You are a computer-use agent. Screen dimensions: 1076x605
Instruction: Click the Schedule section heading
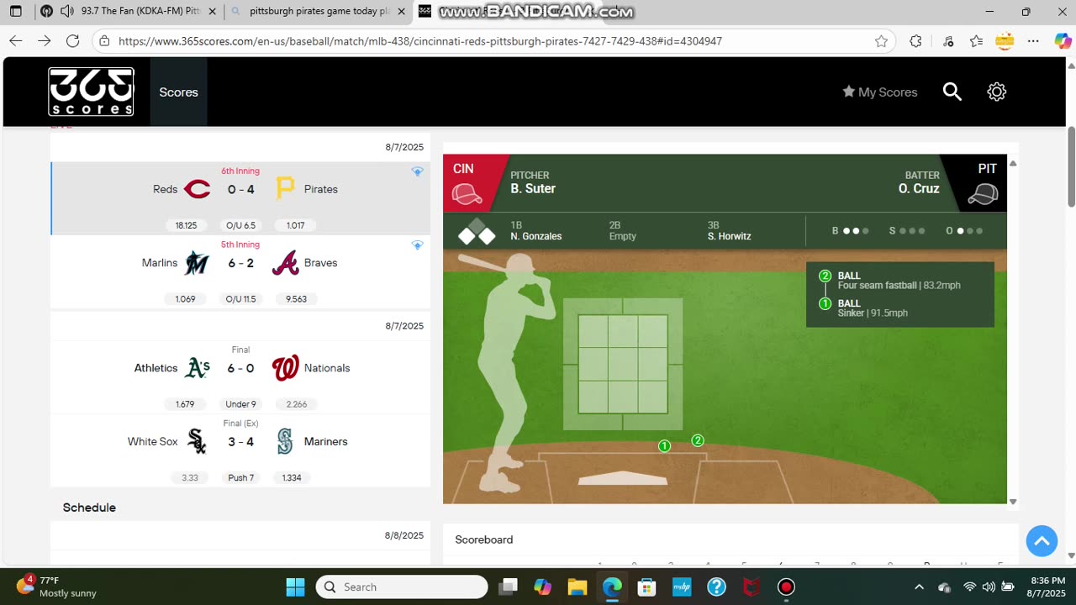(x=89, y=508)
